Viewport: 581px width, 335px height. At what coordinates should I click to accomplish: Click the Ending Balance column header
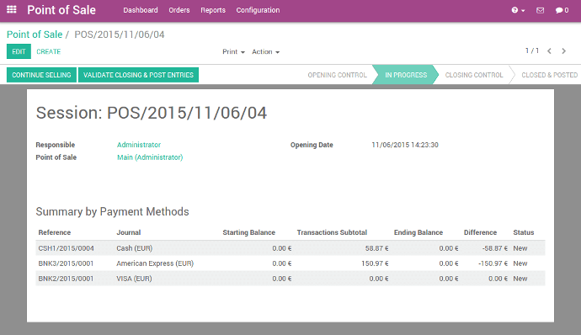point(418,232)
